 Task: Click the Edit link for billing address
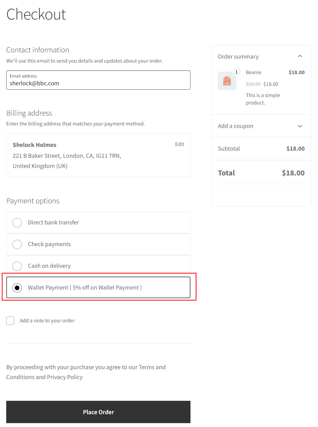tap(179, 144)
